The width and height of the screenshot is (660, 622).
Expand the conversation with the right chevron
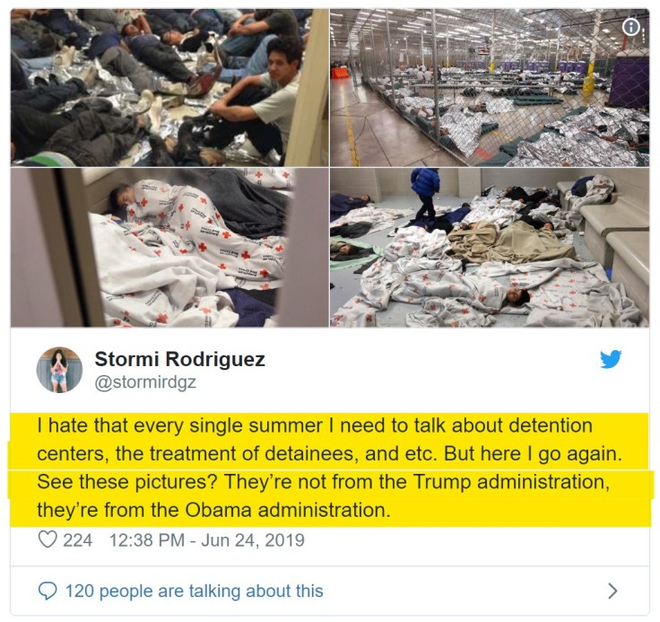612,591
